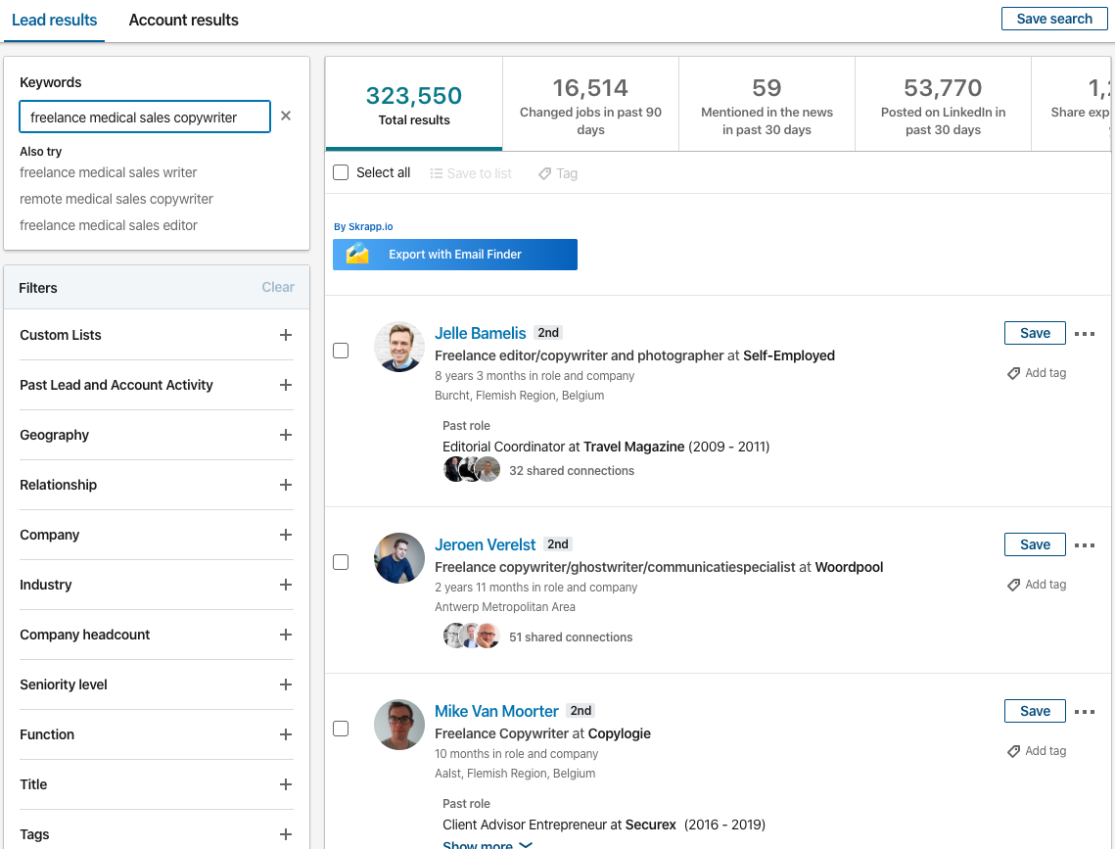Select the Total results tab
This screenshot has height=849, width=1115.
(414, 104)
